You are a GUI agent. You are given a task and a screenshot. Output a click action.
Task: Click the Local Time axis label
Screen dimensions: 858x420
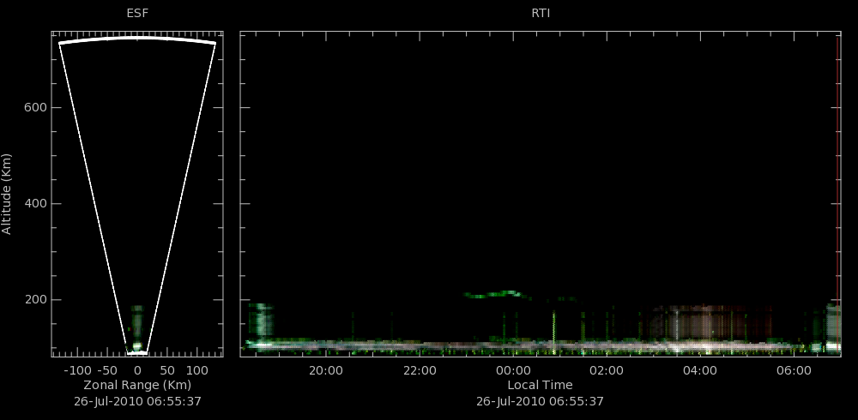point(540,385)
